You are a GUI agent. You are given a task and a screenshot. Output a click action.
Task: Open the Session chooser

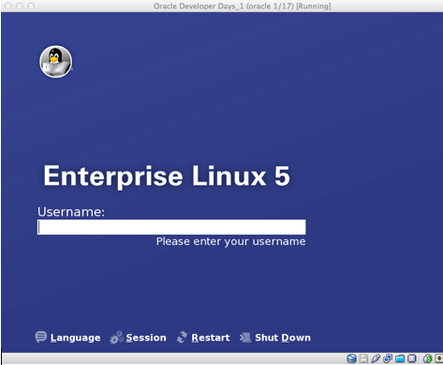point(146,338)
